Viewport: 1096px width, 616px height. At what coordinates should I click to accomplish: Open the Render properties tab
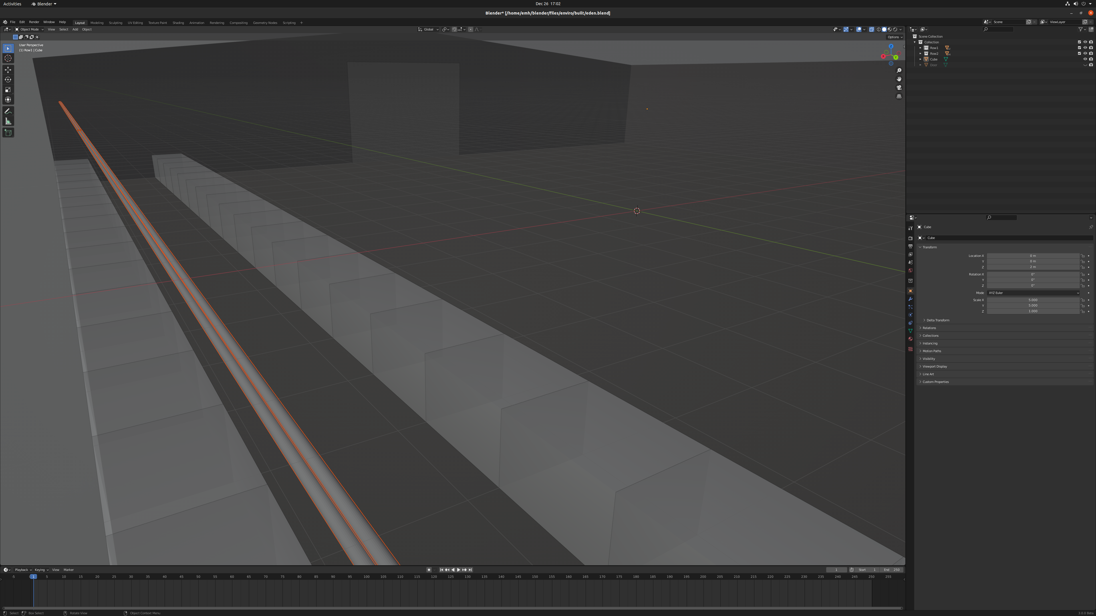click(x=910, y=238)
